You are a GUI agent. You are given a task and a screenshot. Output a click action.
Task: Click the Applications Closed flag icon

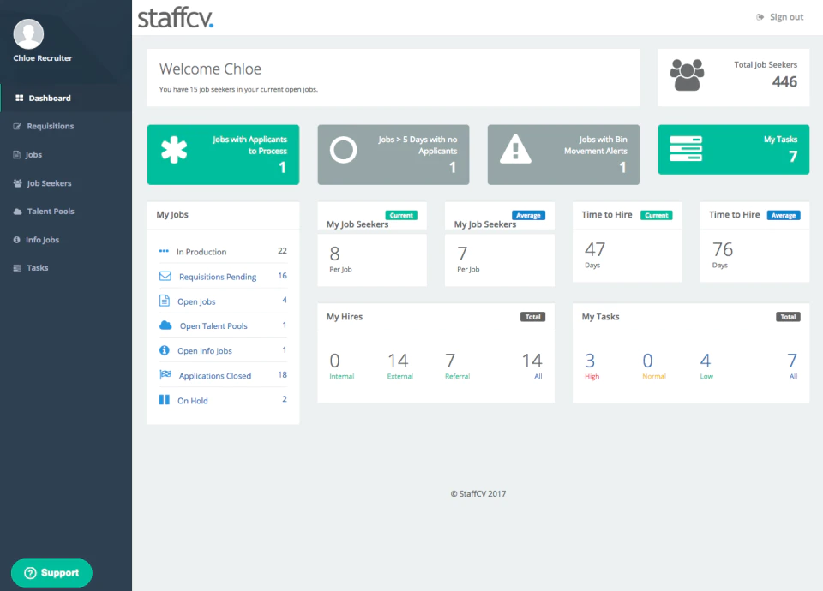(x=165, y=374)
